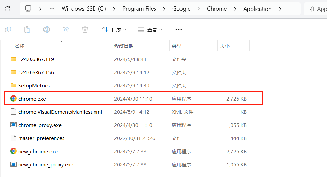Show hidden breadcrumb path via ellipsis
The image size is (327, 177).
[x=52, y=9]
